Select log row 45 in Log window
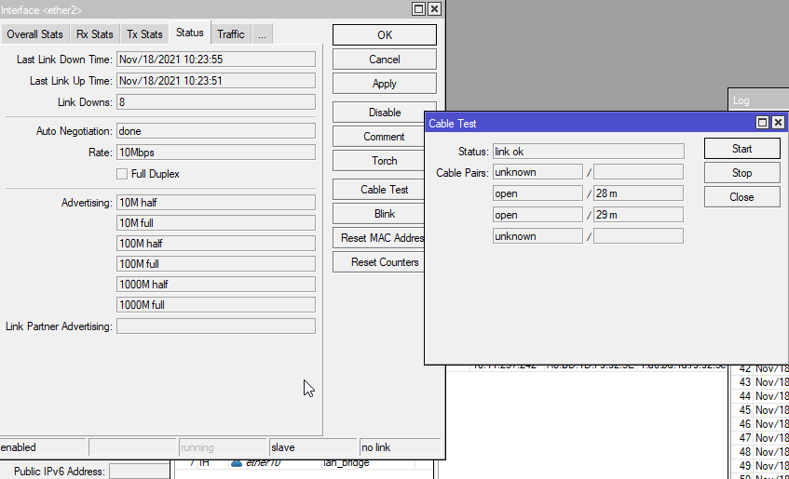The image size is (789, 479). click(x=760, y=410)
